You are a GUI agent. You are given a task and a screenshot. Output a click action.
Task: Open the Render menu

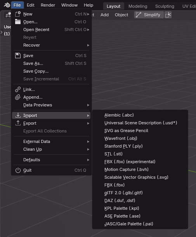(48, 5)
